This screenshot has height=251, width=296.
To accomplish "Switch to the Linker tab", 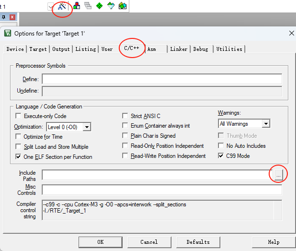I will [179, 49].
